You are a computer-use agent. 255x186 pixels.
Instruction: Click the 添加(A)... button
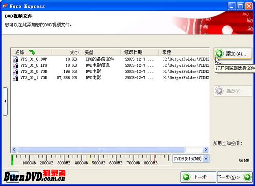[233, 54]
